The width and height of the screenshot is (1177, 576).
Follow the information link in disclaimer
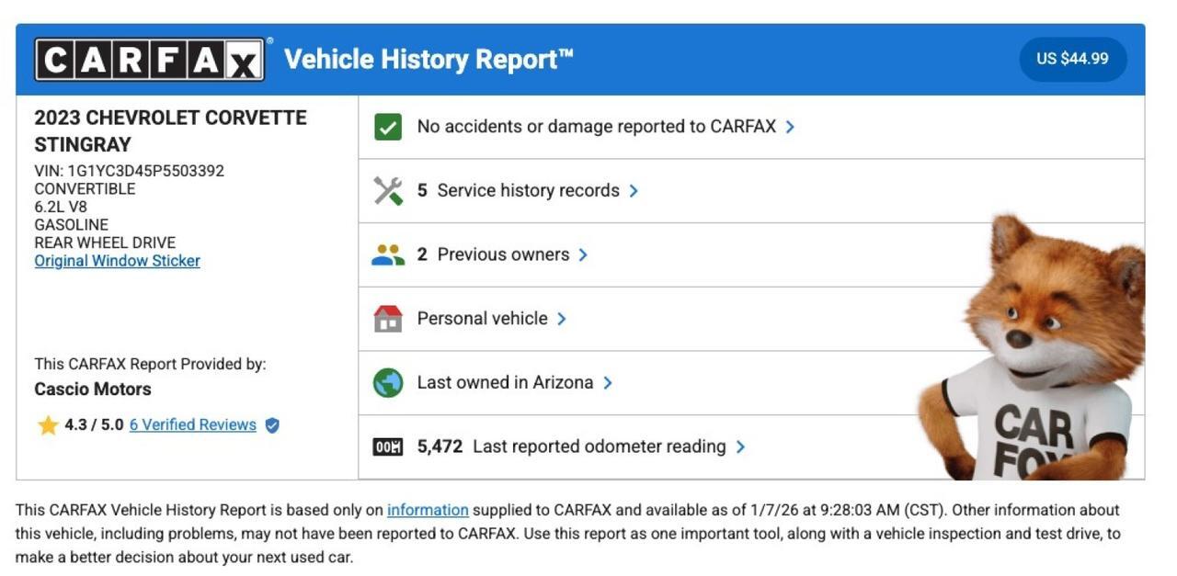[x=428, y=510]
